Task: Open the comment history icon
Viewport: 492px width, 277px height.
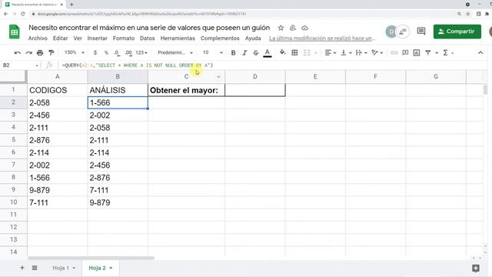Action: pos(421,31)
